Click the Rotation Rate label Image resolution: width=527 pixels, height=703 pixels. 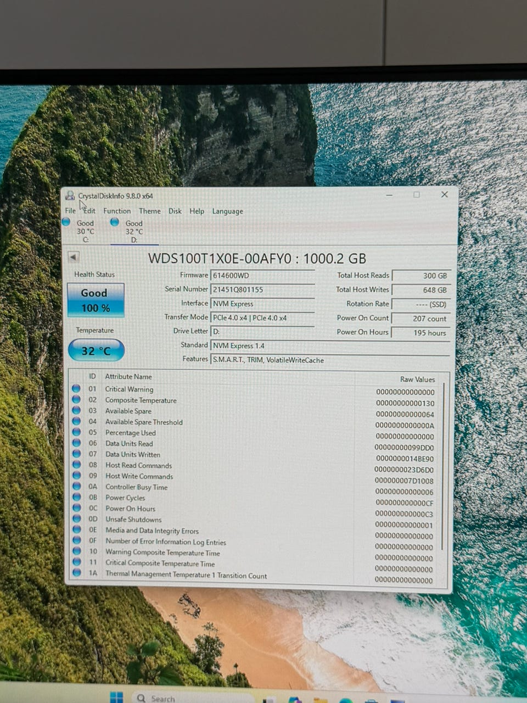367,303
